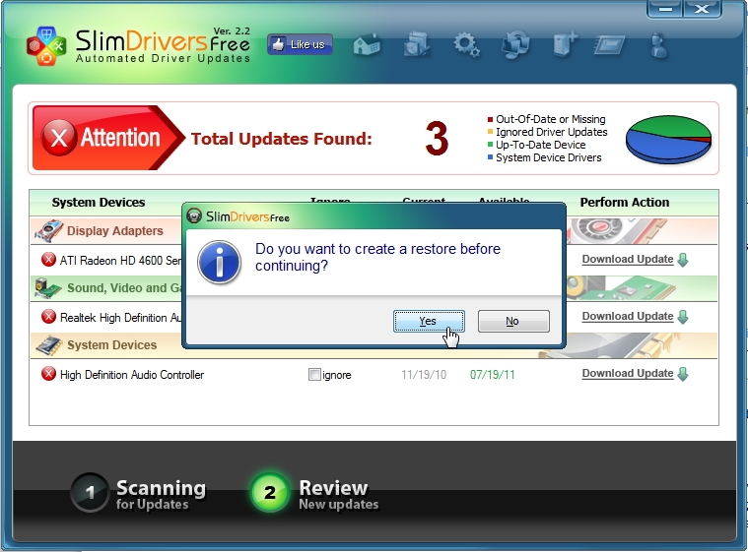748x552 pixels.
Task: Click the 07/19/11 available date
Action: point(493,375)
